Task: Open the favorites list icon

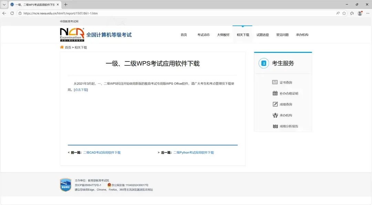Action: [352, 13]
